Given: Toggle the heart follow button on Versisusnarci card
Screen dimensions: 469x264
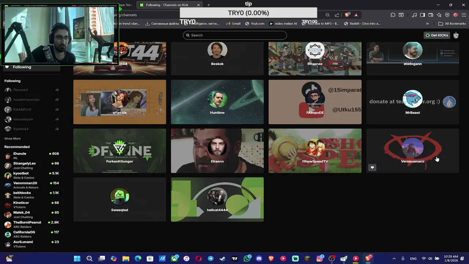Looking at the screenshot, I should pyautogui.click(x=372, y=168).
